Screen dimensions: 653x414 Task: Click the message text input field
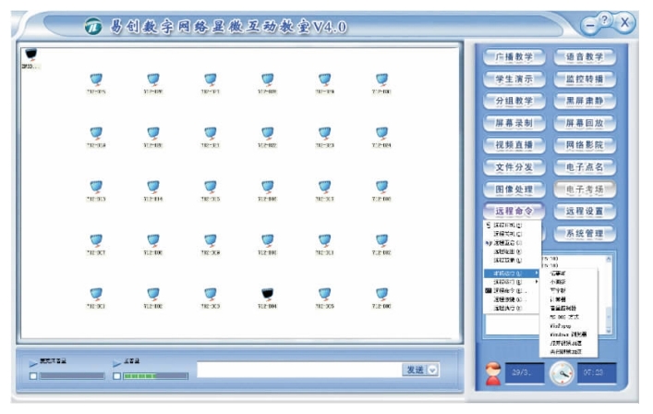pyautogui.click(x=296, y=370)
